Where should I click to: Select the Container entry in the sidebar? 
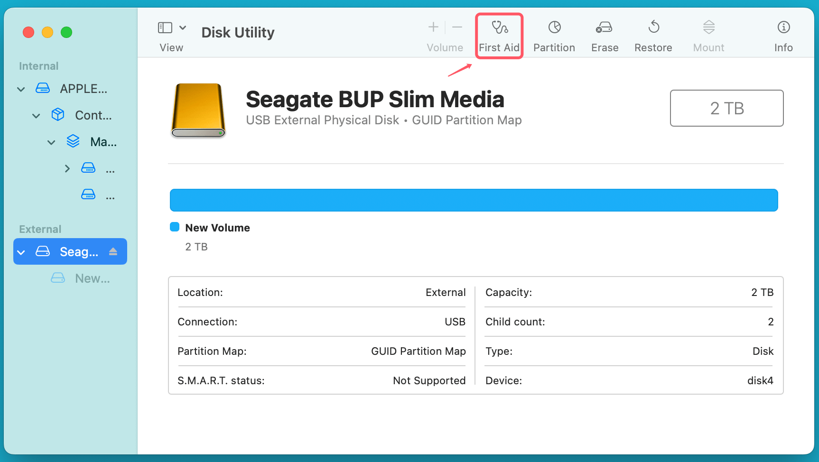pos(93,115)
